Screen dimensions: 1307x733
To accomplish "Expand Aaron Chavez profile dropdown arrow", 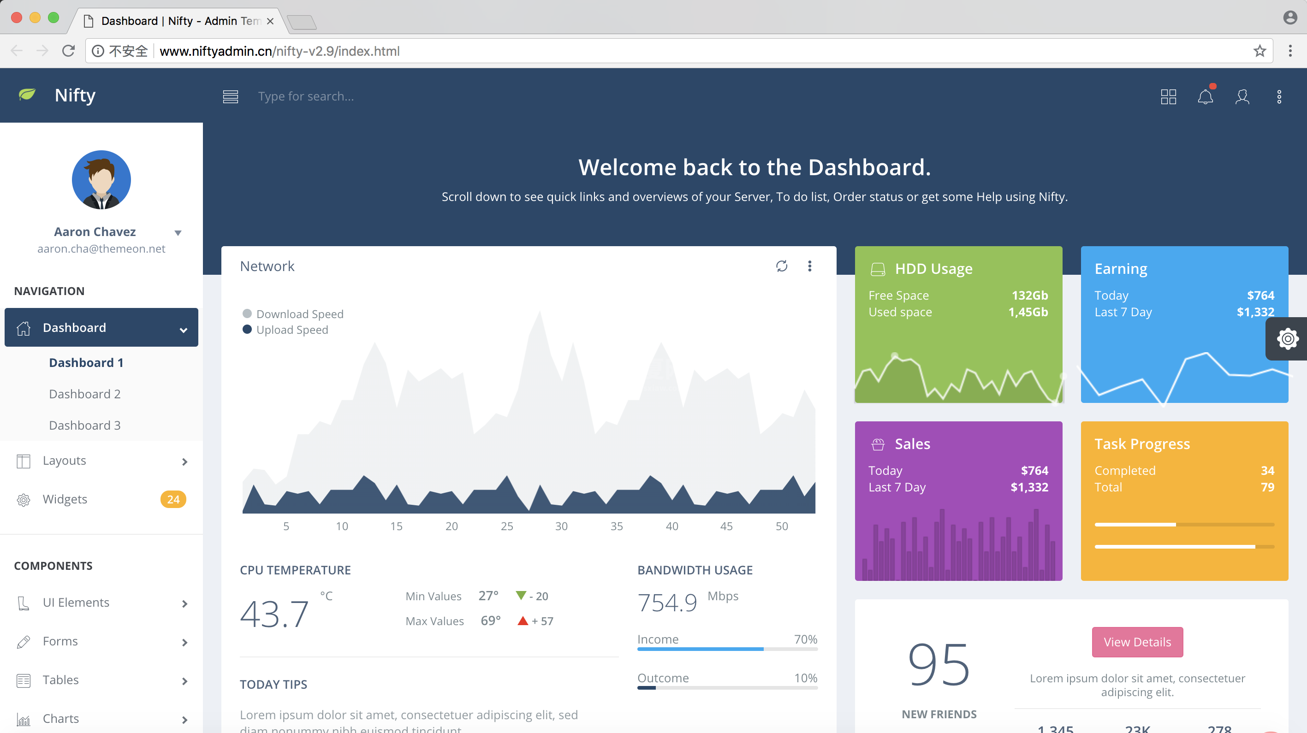I will coord(178,233).
